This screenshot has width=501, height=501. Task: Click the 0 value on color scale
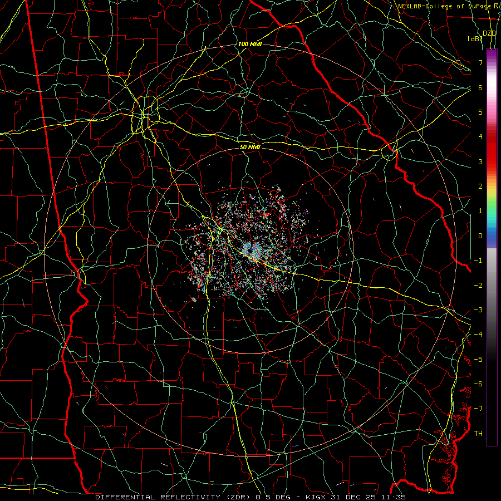tap(480, 236)
